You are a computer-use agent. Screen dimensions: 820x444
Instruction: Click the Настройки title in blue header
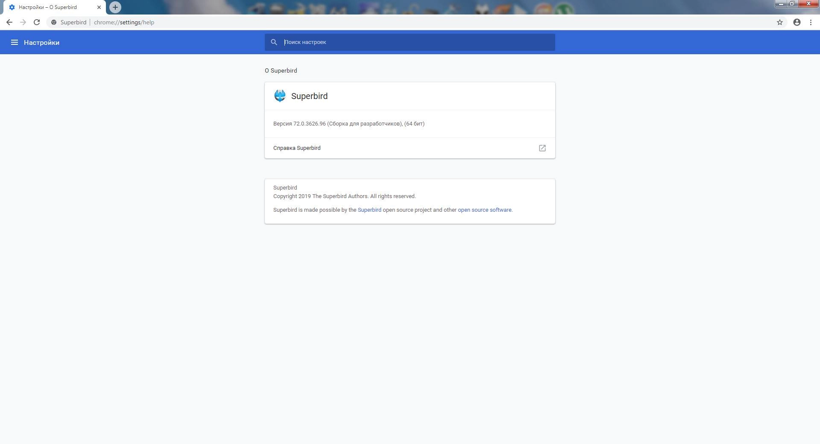[x=41, y=42]
